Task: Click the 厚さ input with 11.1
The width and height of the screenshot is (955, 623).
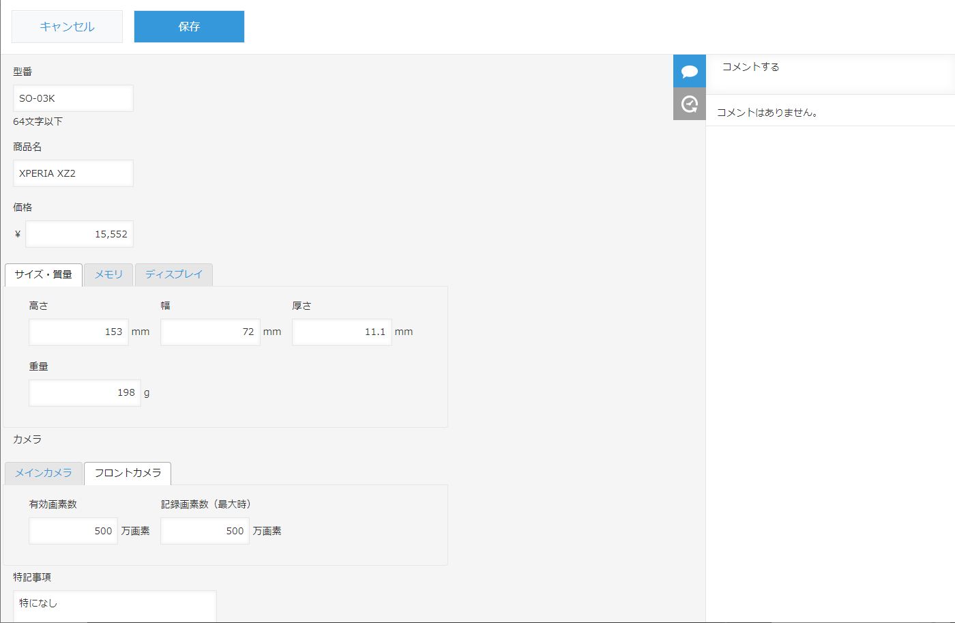Action: pos(342,332)
